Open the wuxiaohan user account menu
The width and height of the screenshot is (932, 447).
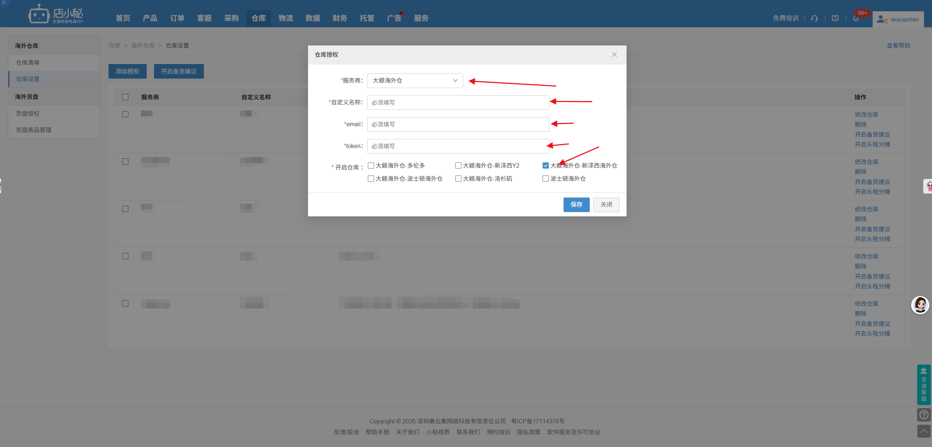click(x=898, y=19)
